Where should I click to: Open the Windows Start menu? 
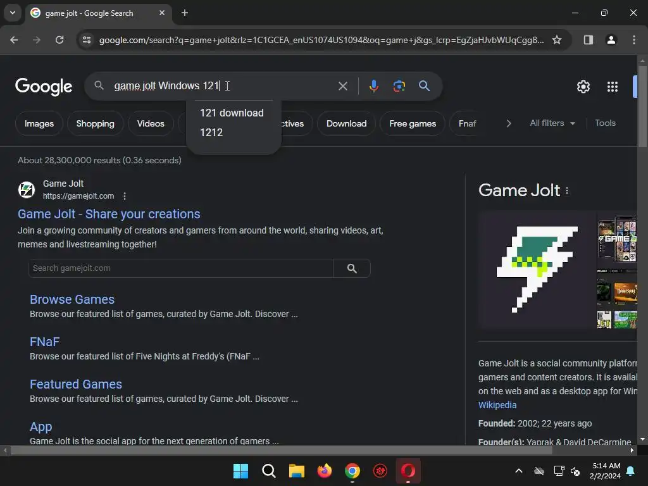coord(240,471)
